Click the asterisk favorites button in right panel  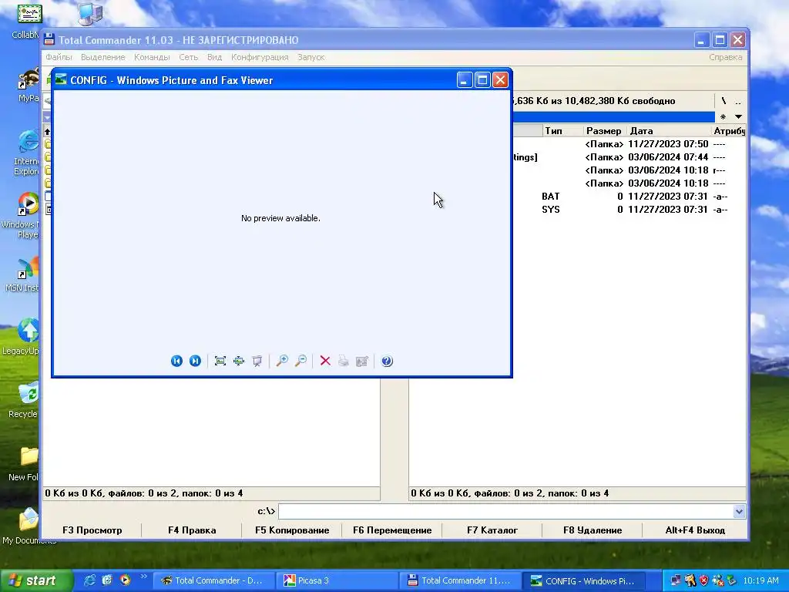click(x=723, y=117)
